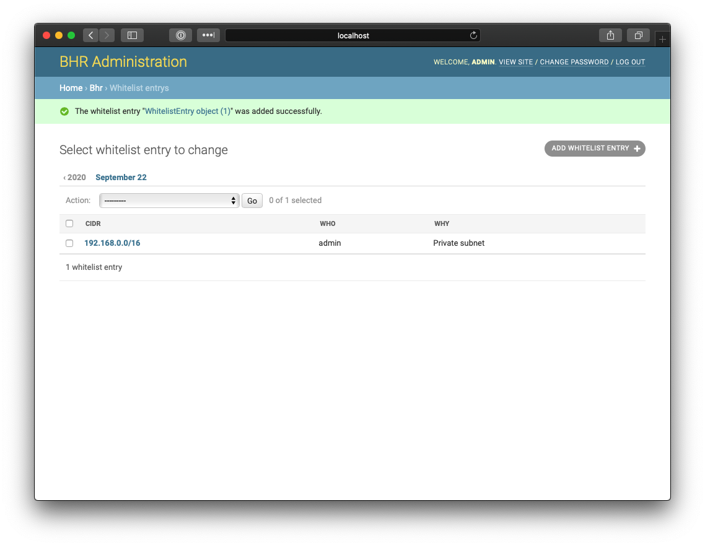This screenshot has height=546, width=705.
Task: Click the localhost address bar
Action: pos(353,35)
